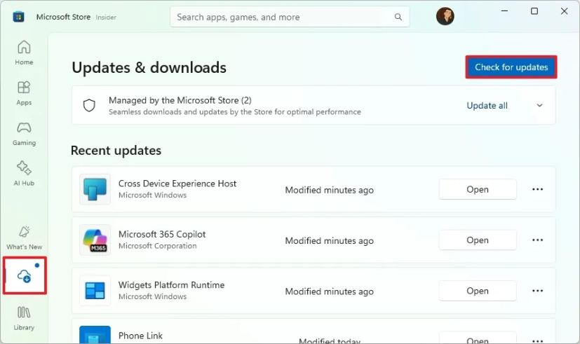Minimize the Microsoft Store window
This screenshot has height=344, width=580.
point(504,11)
